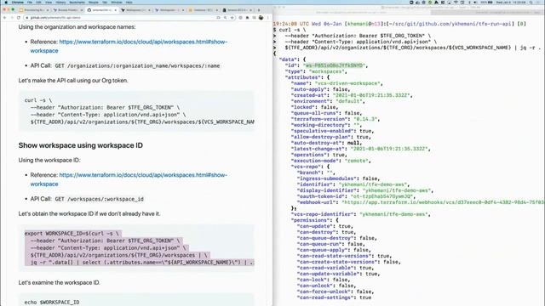Open Chrome's three-dot menu

[x=267, y=18]
